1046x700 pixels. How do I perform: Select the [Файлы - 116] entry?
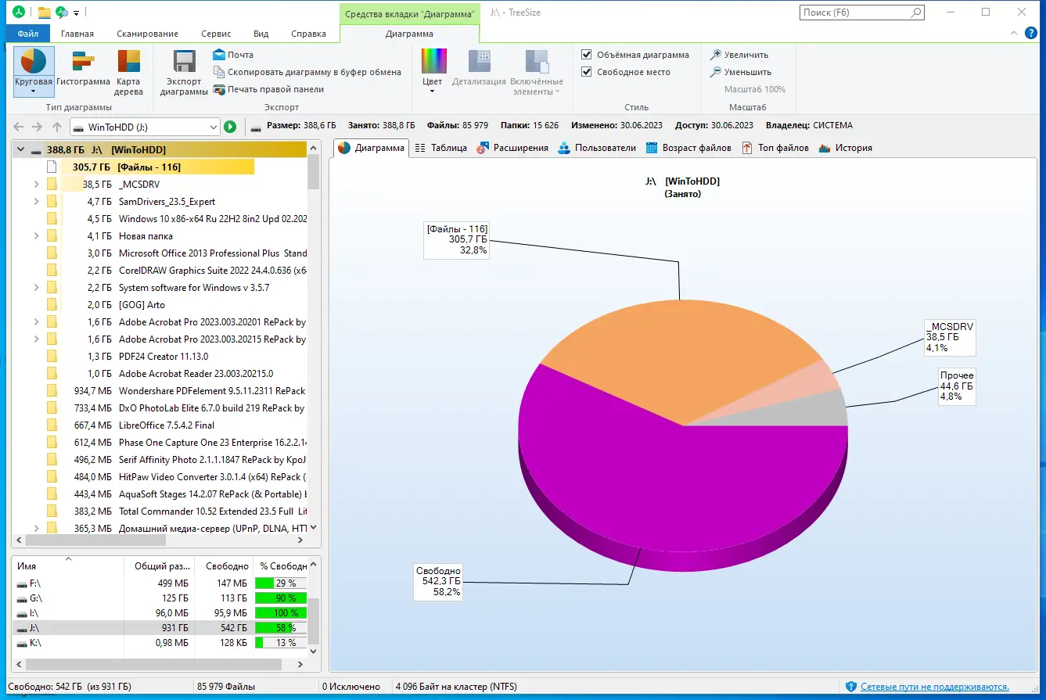click(x=149, y=167)
